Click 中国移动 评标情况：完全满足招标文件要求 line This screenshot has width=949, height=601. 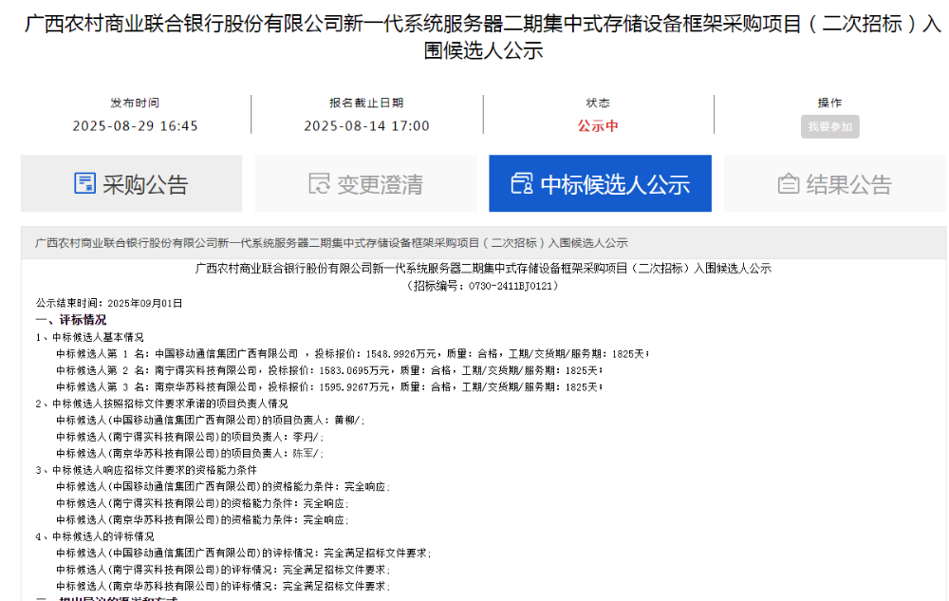[x=244, y=554]
